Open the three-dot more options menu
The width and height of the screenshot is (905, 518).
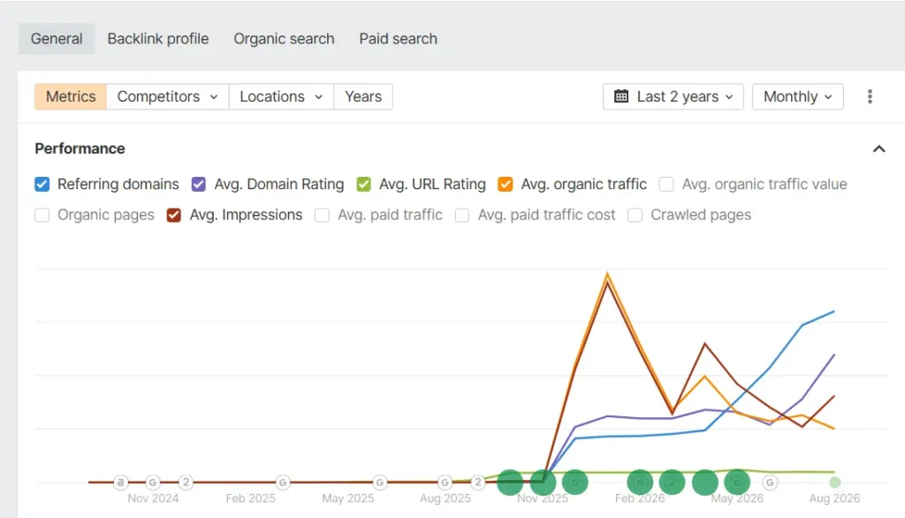coord(870,96)
